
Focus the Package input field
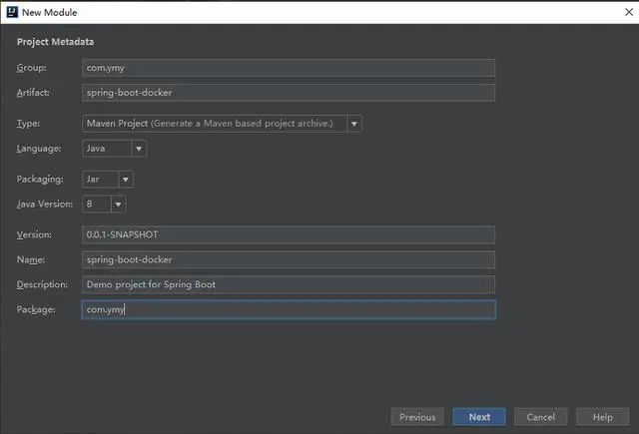pos(289,310)
